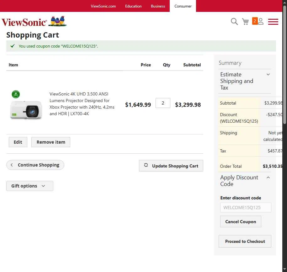Screen dimensions: 287x272
Task: Click the item price $1,649.99
Action: point(138,105)
